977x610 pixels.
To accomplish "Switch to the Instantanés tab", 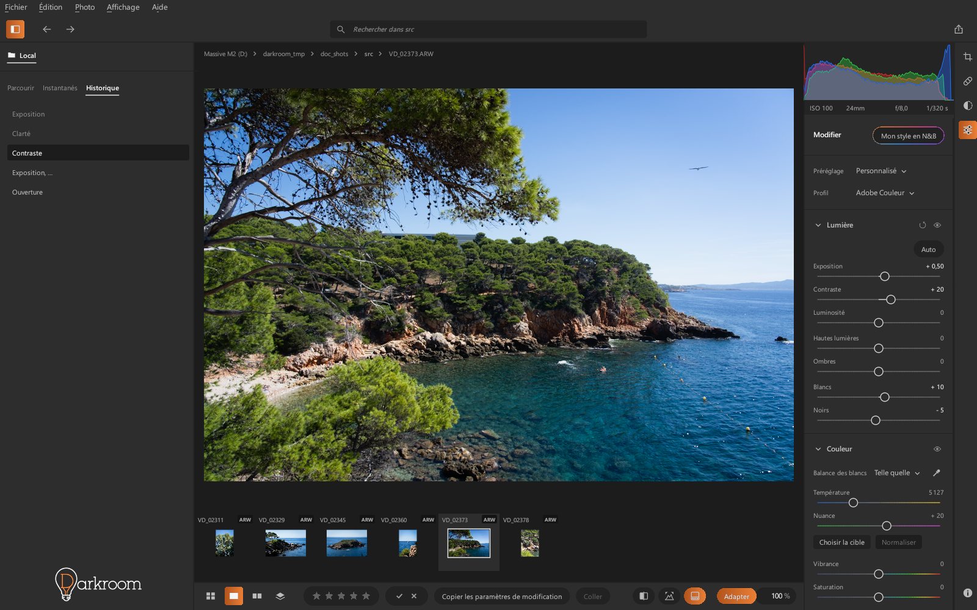I will tap(60, 88).
